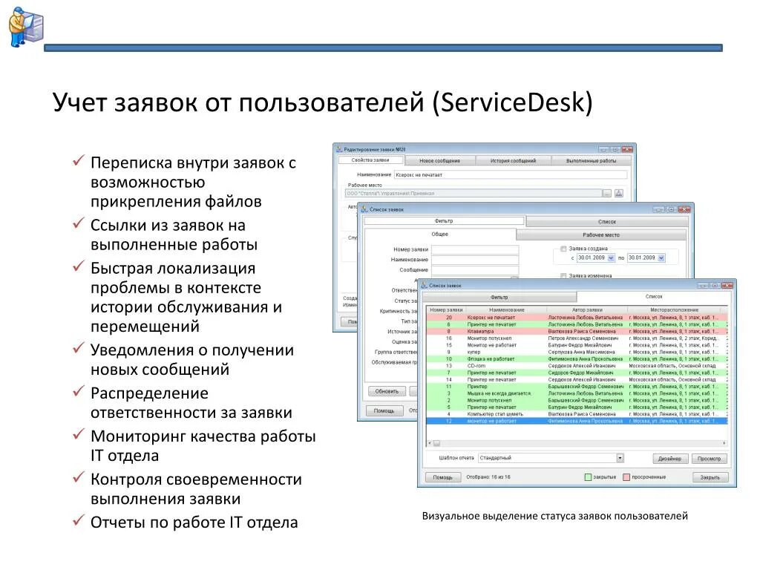Select highlighted row 12 монитор не работает
The image size is (760, 570).
[x=577, y=422]
